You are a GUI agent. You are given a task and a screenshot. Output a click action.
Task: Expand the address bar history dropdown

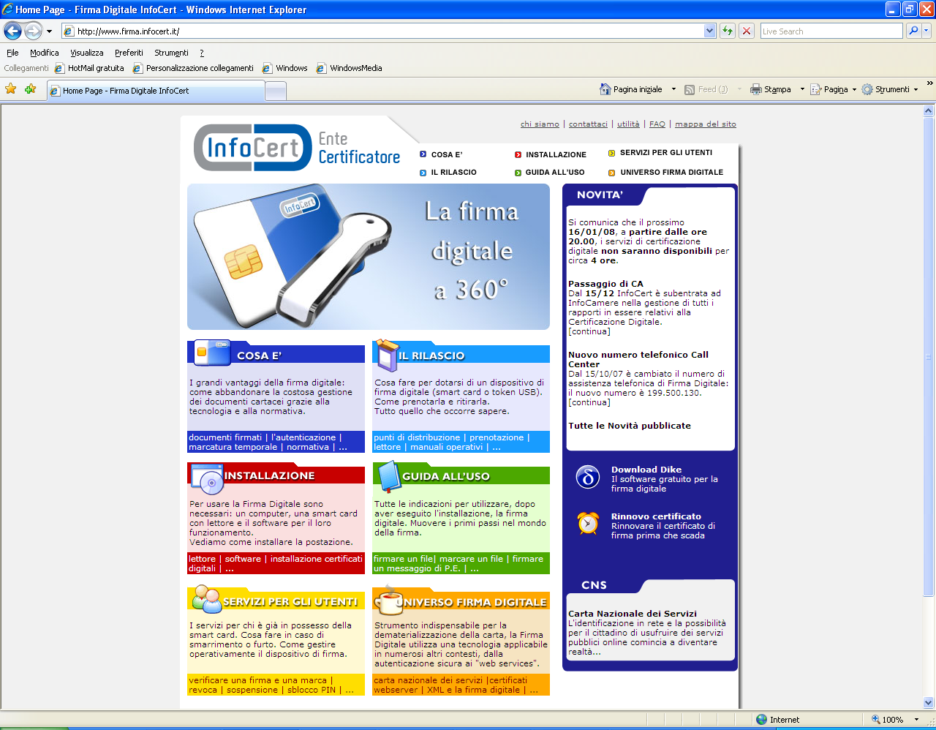(x=709, y=31)
